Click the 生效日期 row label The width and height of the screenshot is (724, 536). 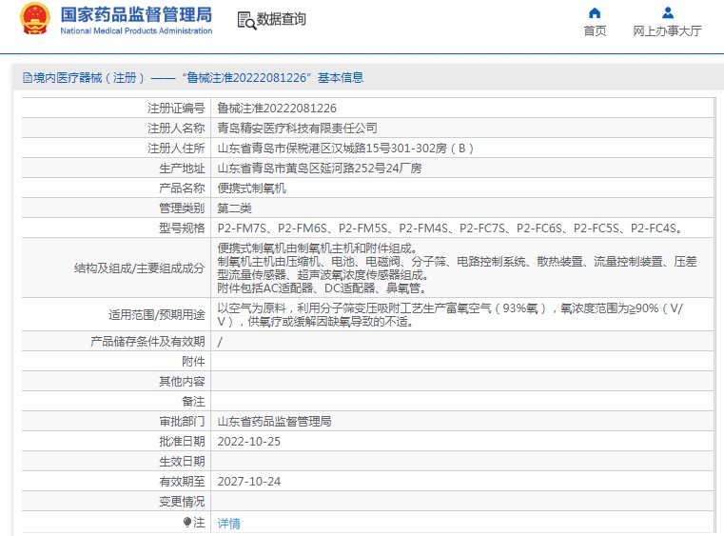point(182,461)
